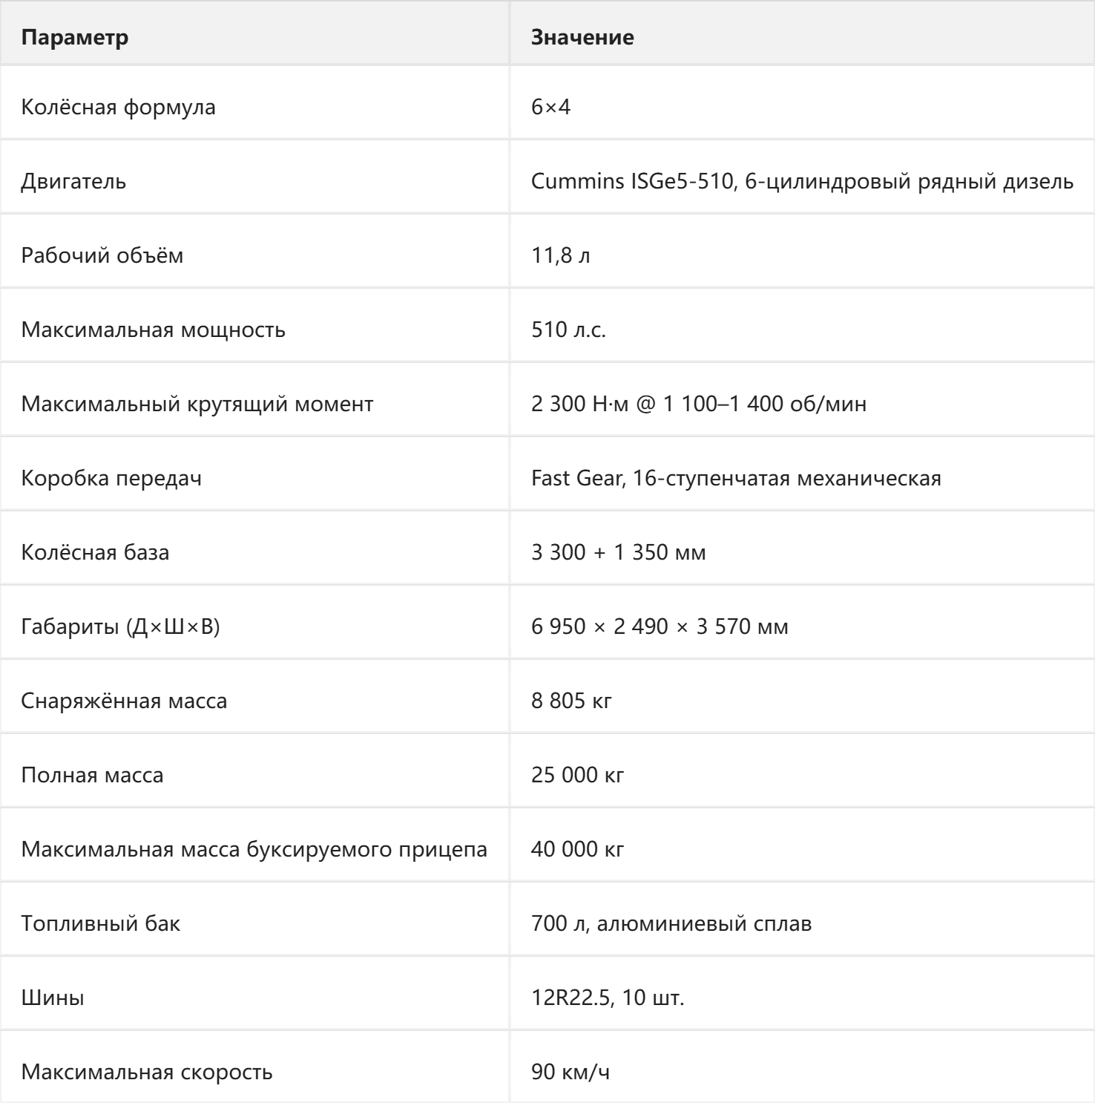Click the Cummins ISGe5-510 engine value
Viewport: 1095px width, 1103px height.
click(802, 181)
